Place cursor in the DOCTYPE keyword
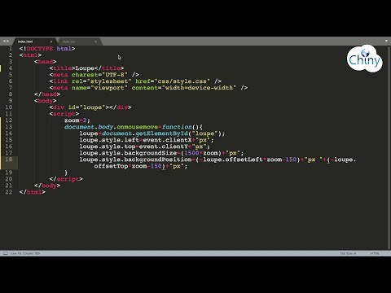This screenshot has width=391, height=293. [40, 49]
